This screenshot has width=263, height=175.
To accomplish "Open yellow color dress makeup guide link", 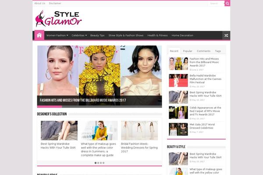I will pyautogui.click(x=98, y=150).
